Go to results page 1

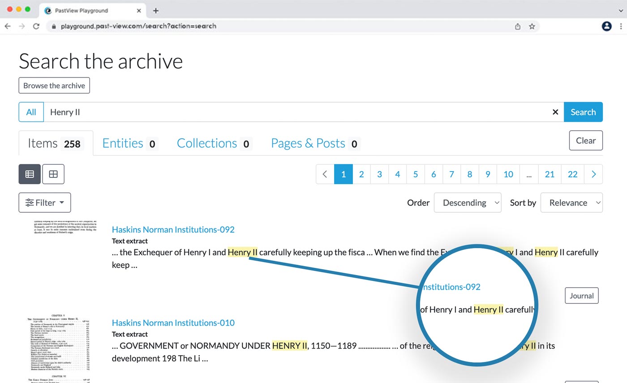pyautogui.click(x=344, y=174)
